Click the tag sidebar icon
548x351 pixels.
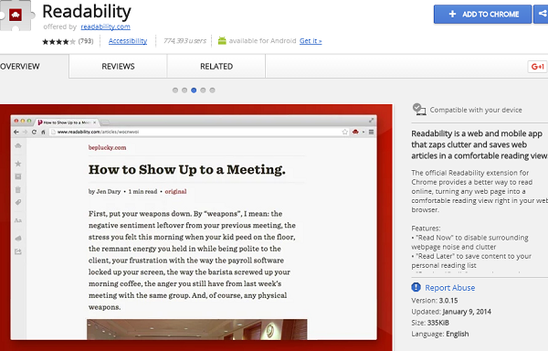tap(18, 202)
